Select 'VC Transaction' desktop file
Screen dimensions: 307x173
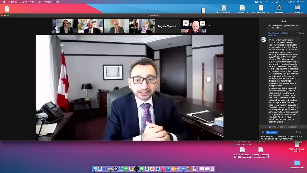pyautogui.click(x=224, y=9)
